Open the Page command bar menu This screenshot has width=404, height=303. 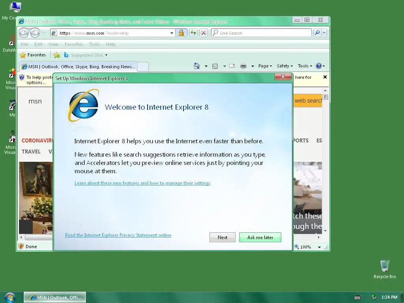click(265, 66)
